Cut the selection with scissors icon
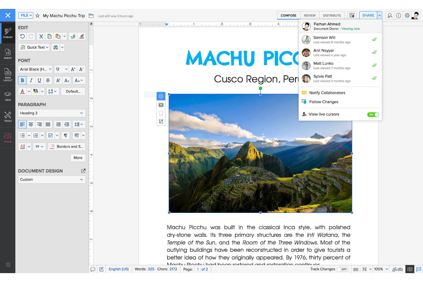The height and width of the screenshot is (282, 423). tap(41, 36)
